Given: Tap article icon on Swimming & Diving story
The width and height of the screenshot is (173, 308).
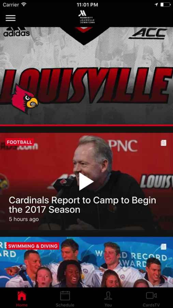Looking at the screenshot, I should [x=163, y=247].
